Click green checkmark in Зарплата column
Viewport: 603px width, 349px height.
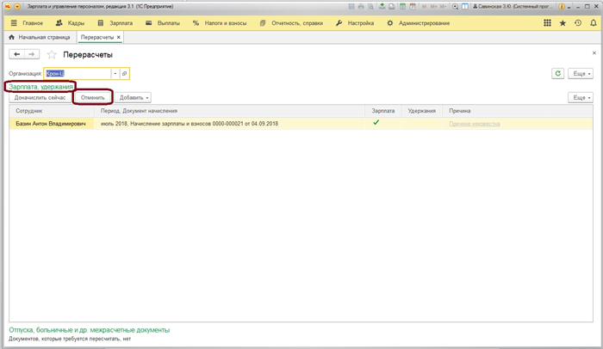(x=376, y=122)
